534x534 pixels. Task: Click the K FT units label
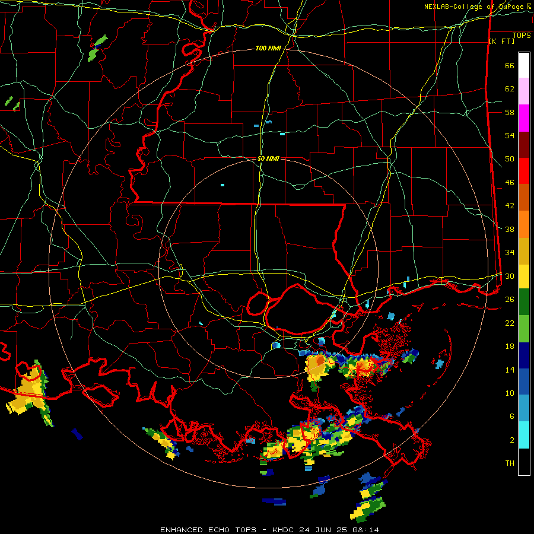501,42
